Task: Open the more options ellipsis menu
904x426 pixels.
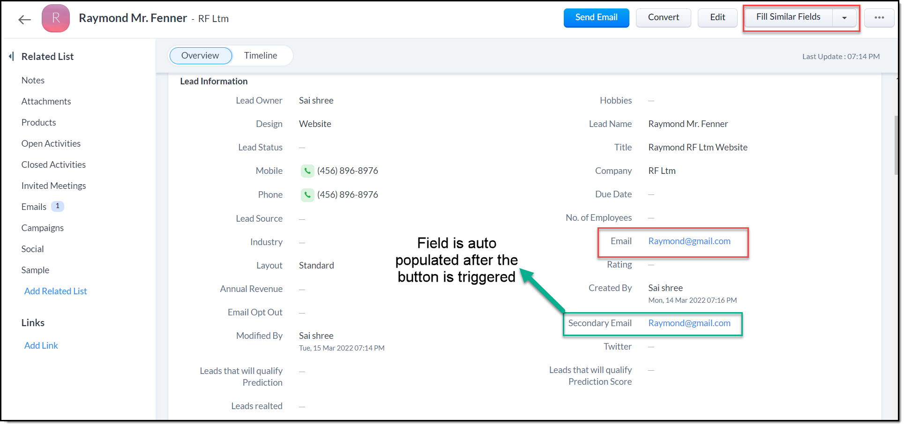Action: pos(879,18)
